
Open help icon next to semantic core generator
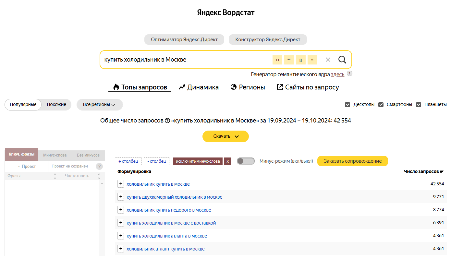[x=349, y=74]
